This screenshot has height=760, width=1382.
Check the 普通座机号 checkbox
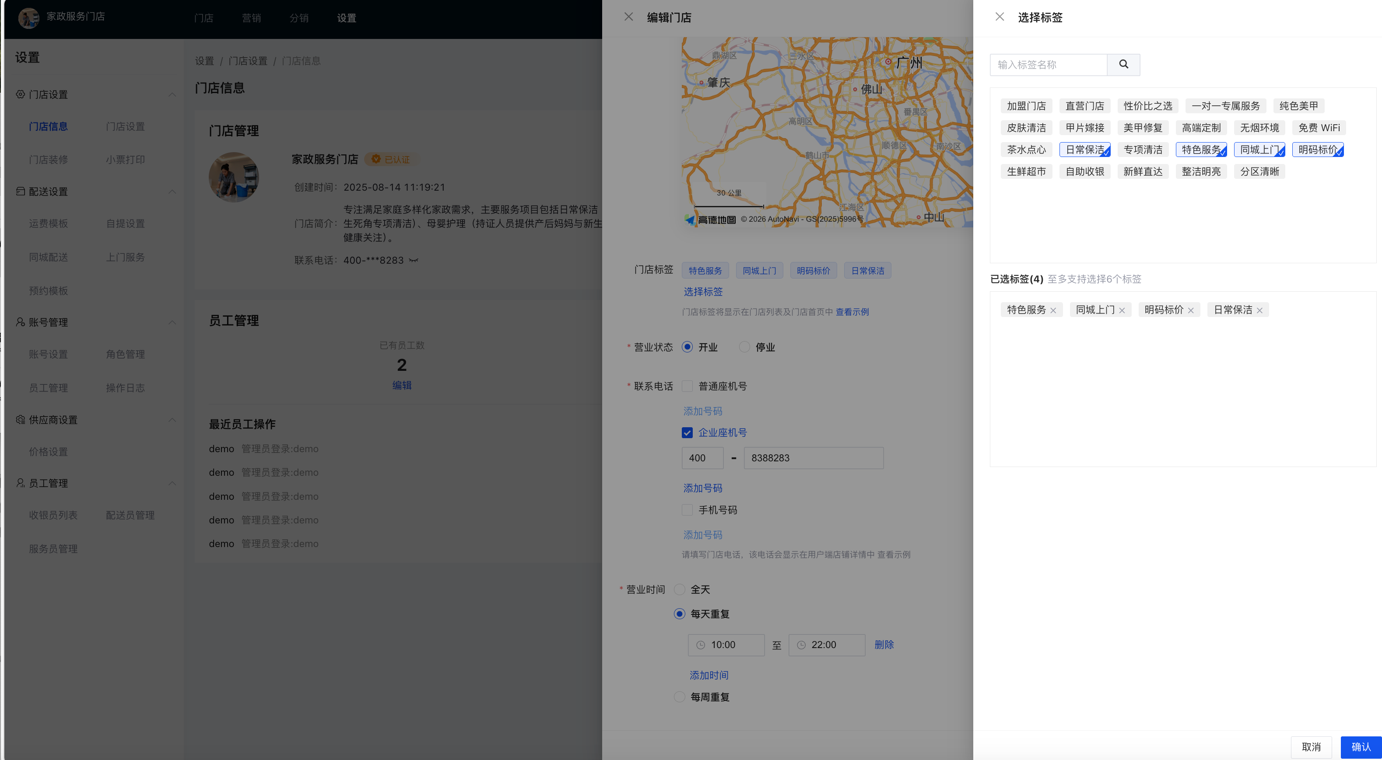tap(687, 386)
